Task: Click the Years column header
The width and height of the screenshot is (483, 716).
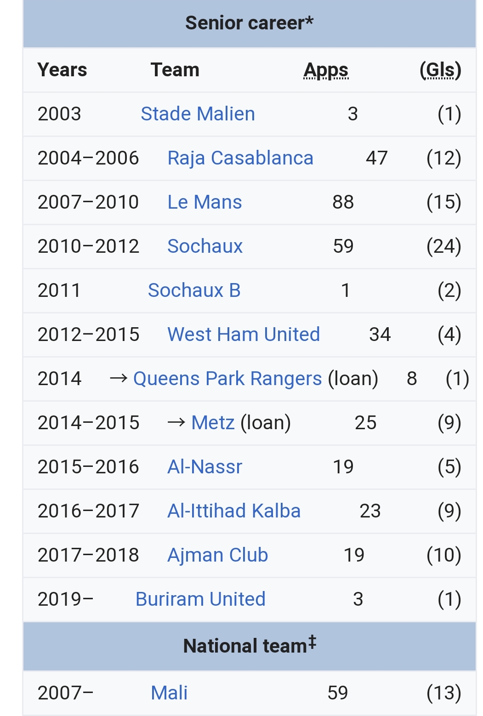Action: pos(62,70)
